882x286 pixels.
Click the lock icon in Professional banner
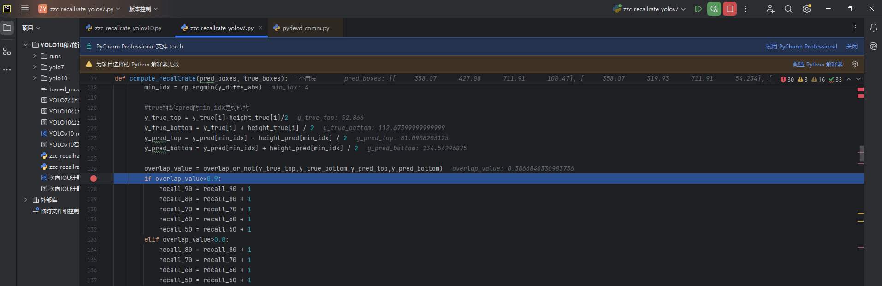(x=89, y=47)
